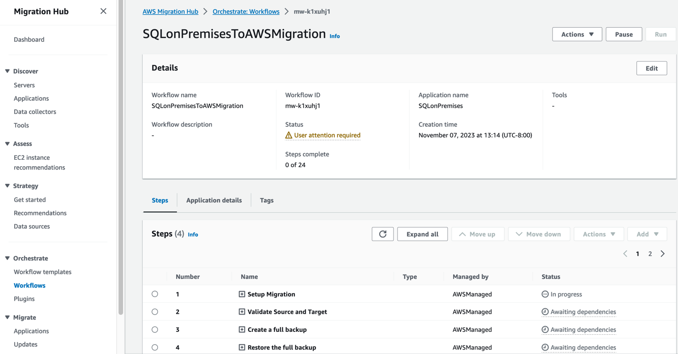Click the Move up button
Screen dimensions: 678x354
[478, 234]
